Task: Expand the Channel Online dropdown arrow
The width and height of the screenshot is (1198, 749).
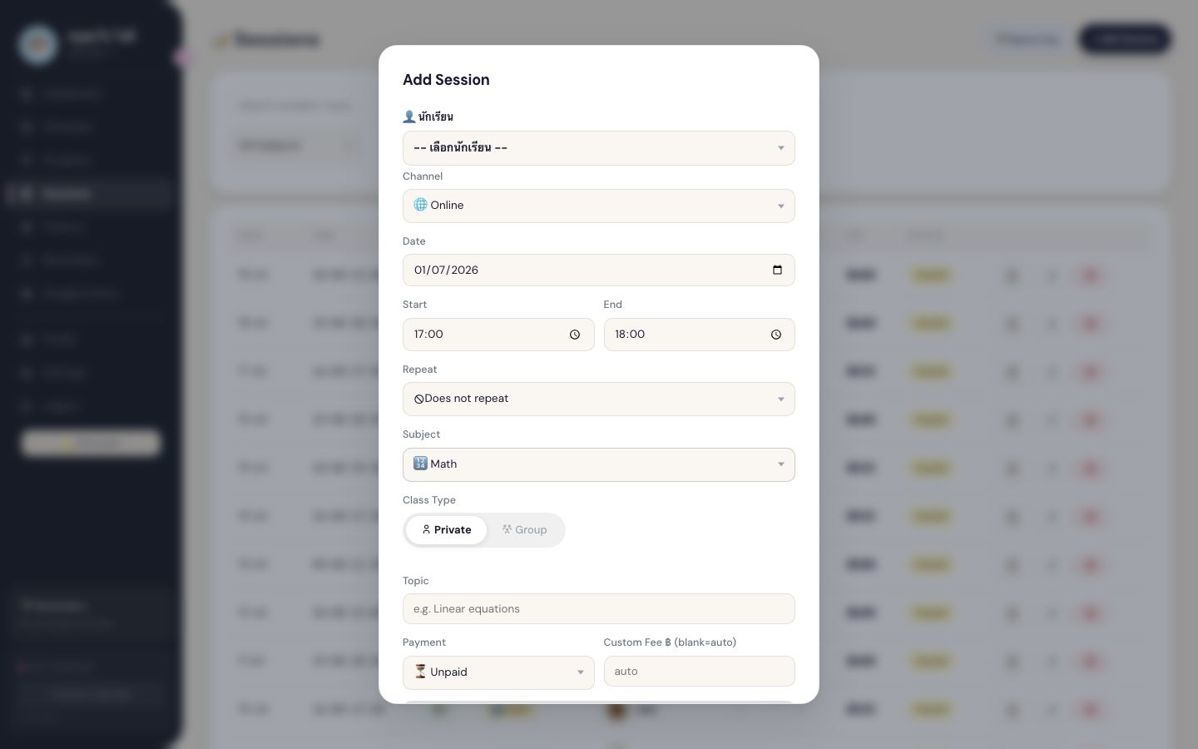Action: (780, 206)
